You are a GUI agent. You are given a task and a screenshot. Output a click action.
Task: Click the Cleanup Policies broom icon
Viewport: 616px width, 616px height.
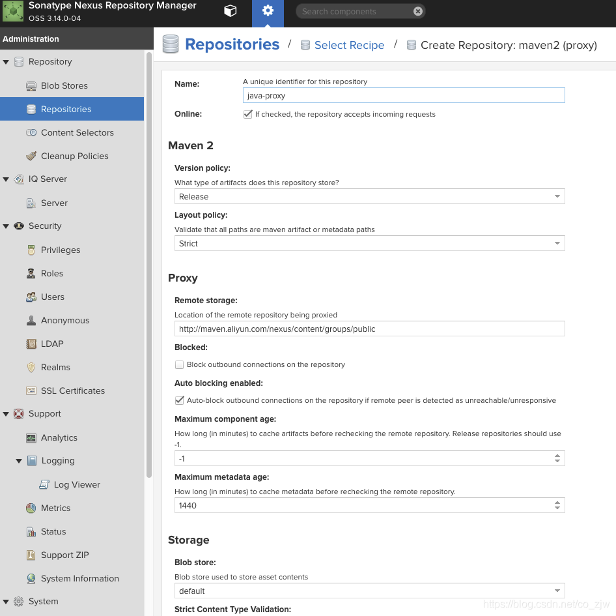coord(31,156)
